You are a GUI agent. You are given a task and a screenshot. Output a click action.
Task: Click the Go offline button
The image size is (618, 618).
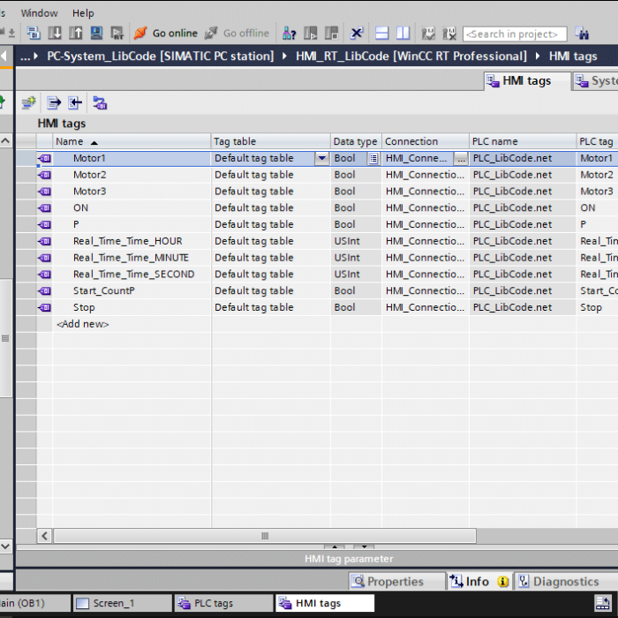tap(237, 34)
